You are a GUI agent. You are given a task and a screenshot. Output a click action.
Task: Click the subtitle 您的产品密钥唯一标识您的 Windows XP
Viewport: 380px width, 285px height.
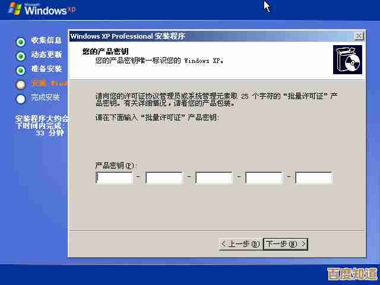(x=159, y=61)
